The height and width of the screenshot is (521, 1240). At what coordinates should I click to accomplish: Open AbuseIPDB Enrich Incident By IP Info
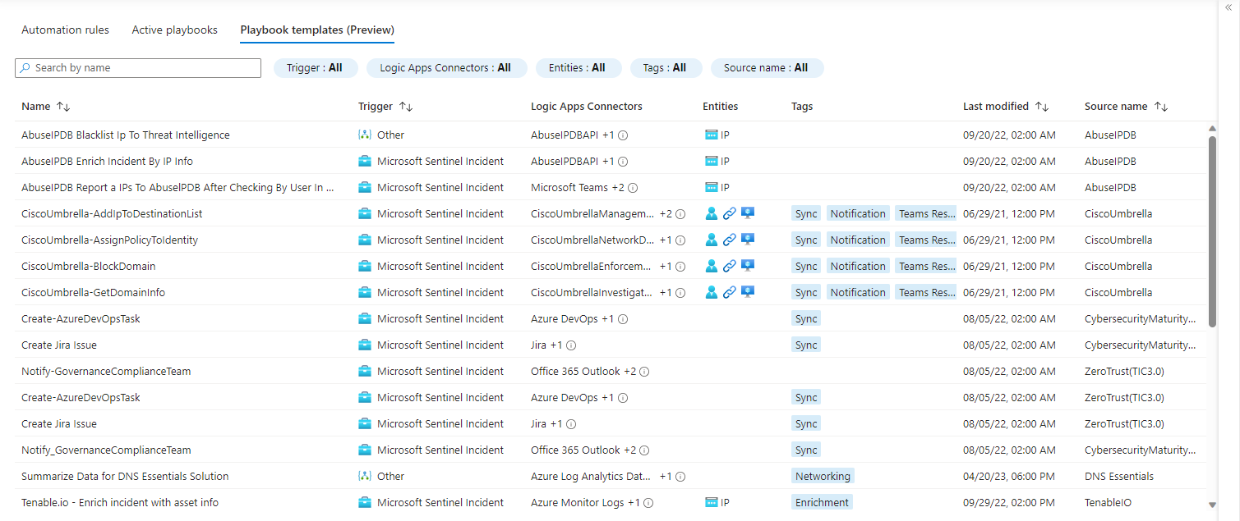[x=107, y=162]
